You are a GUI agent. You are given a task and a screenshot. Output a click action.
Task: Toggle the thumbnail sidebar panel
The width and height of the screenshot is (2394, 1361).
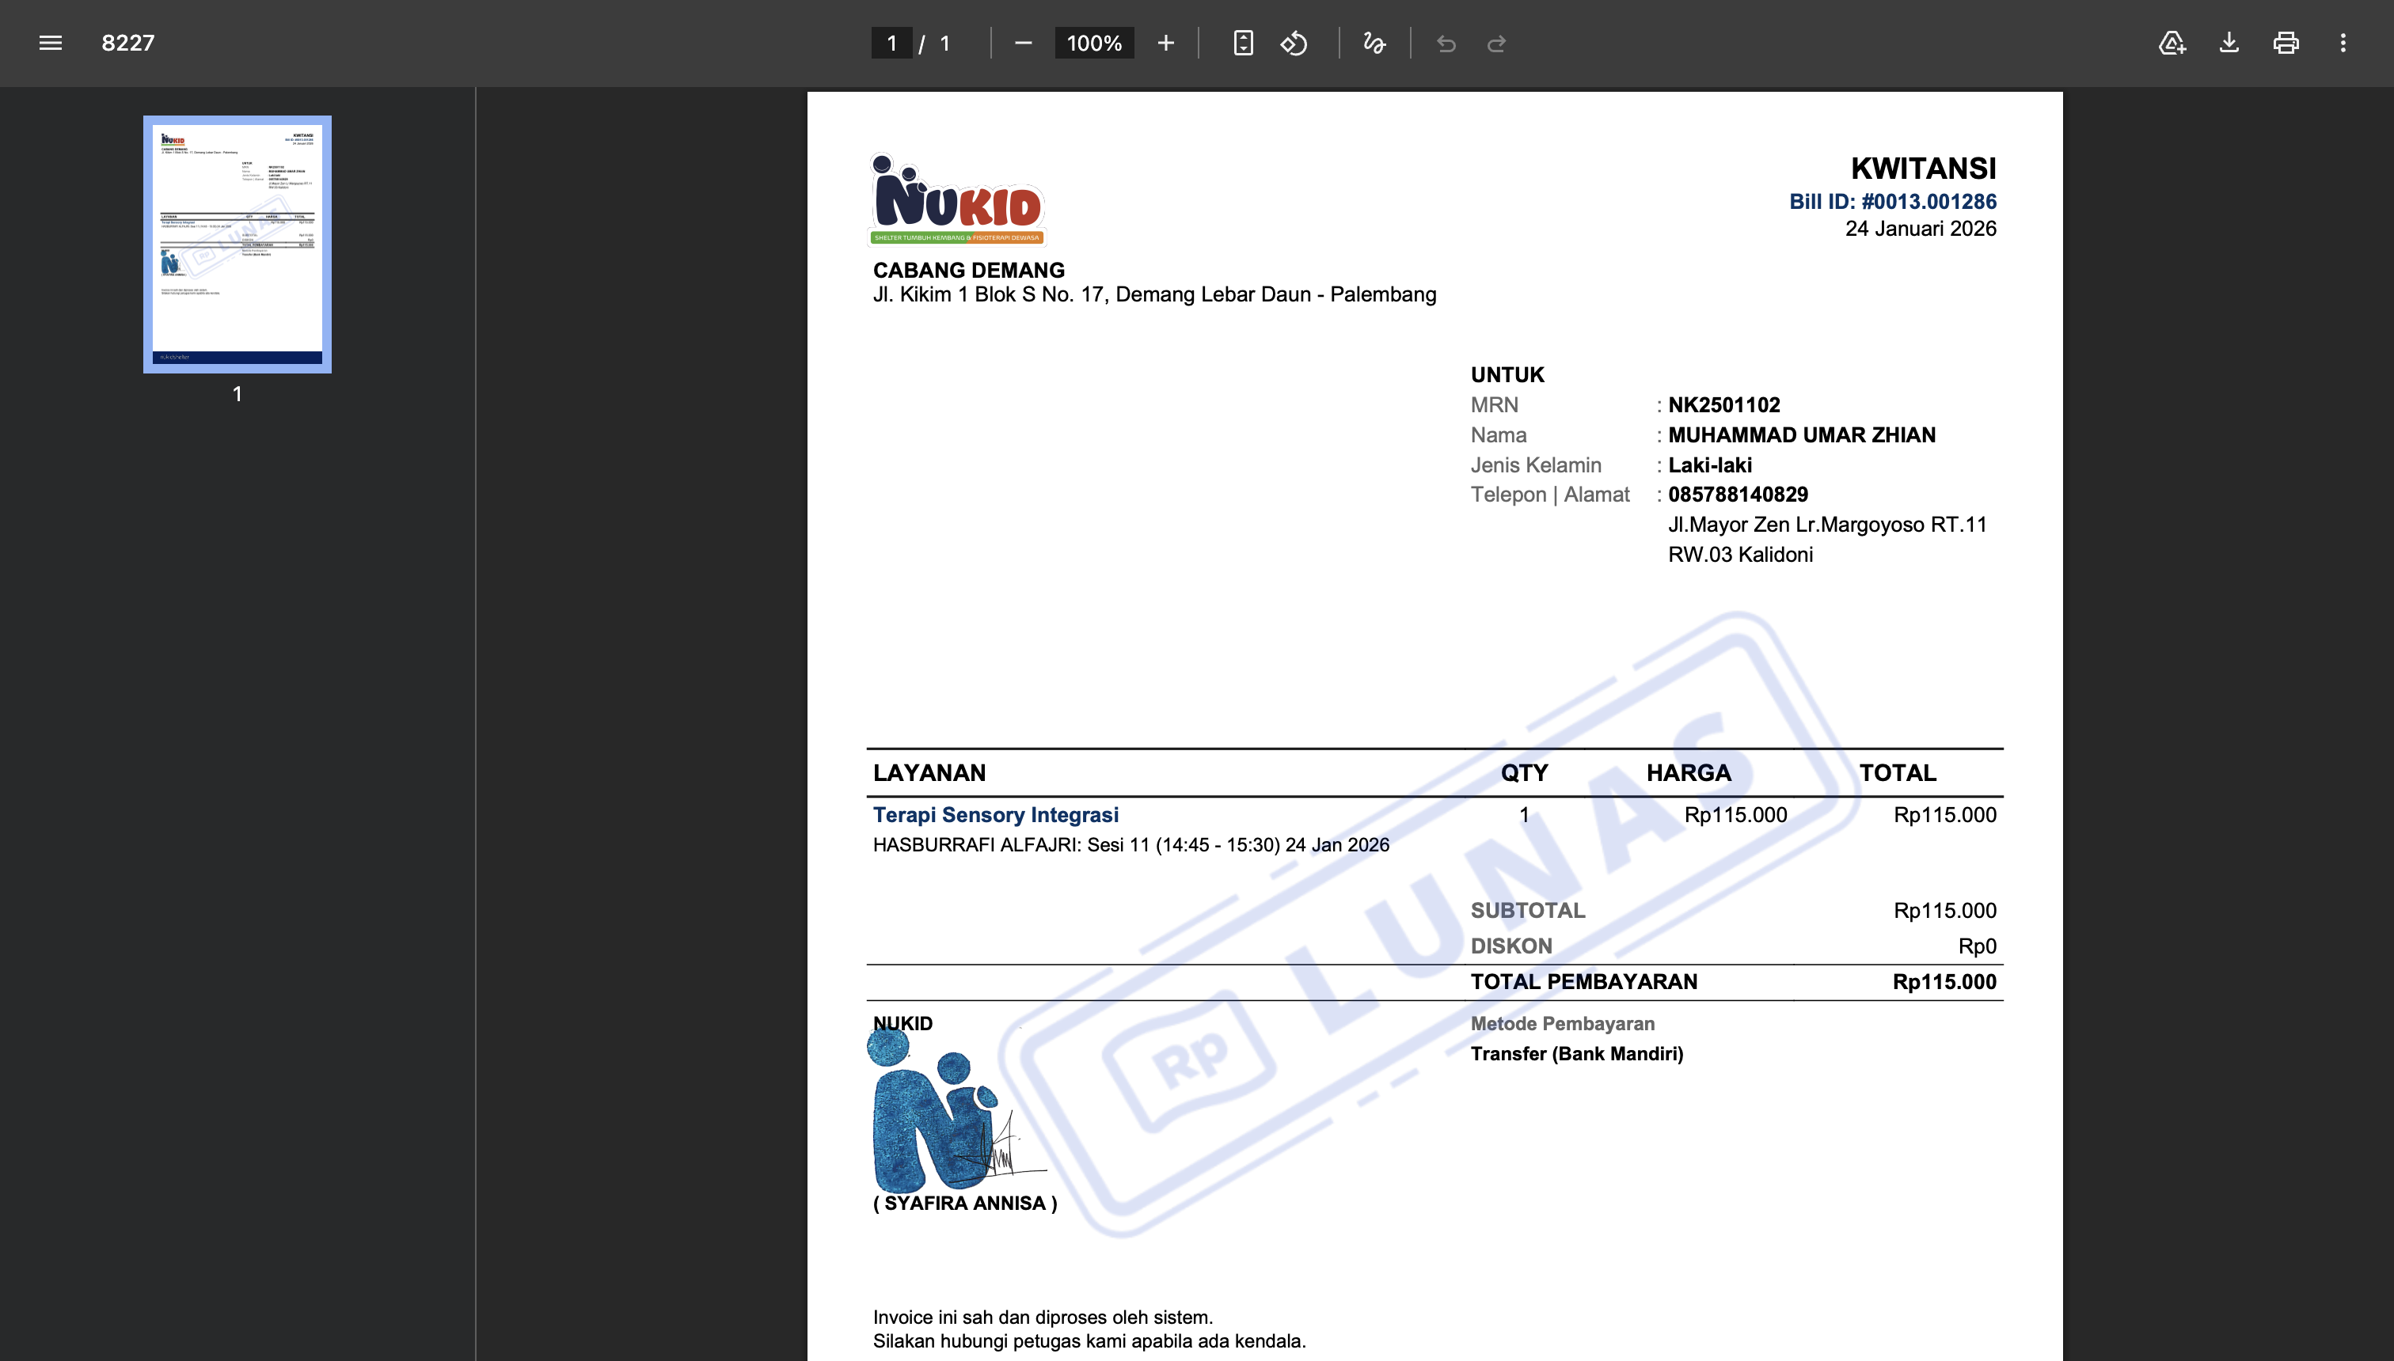click(50, 43)
